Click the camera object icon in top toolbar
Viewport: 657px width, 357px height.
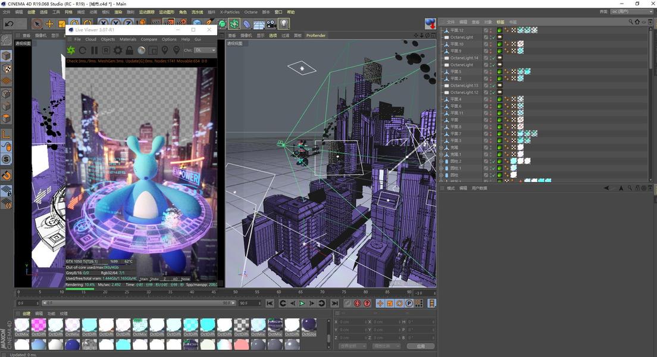coord(271,24)
